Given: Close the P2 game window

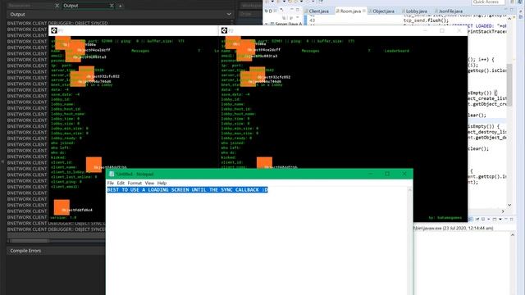Looking at the screenshot, I should (x=459, y=31).
